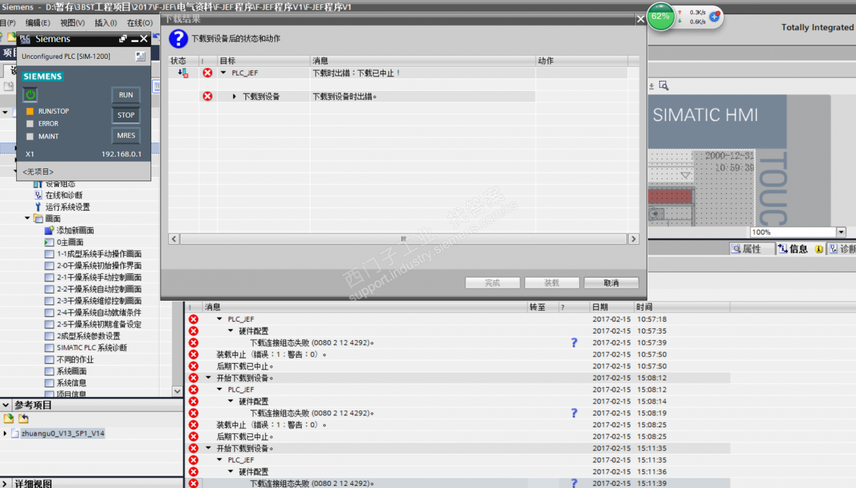Click the blue plus on network speed widget
This screenshot has width=856, height=488.
tap(714, 16)
